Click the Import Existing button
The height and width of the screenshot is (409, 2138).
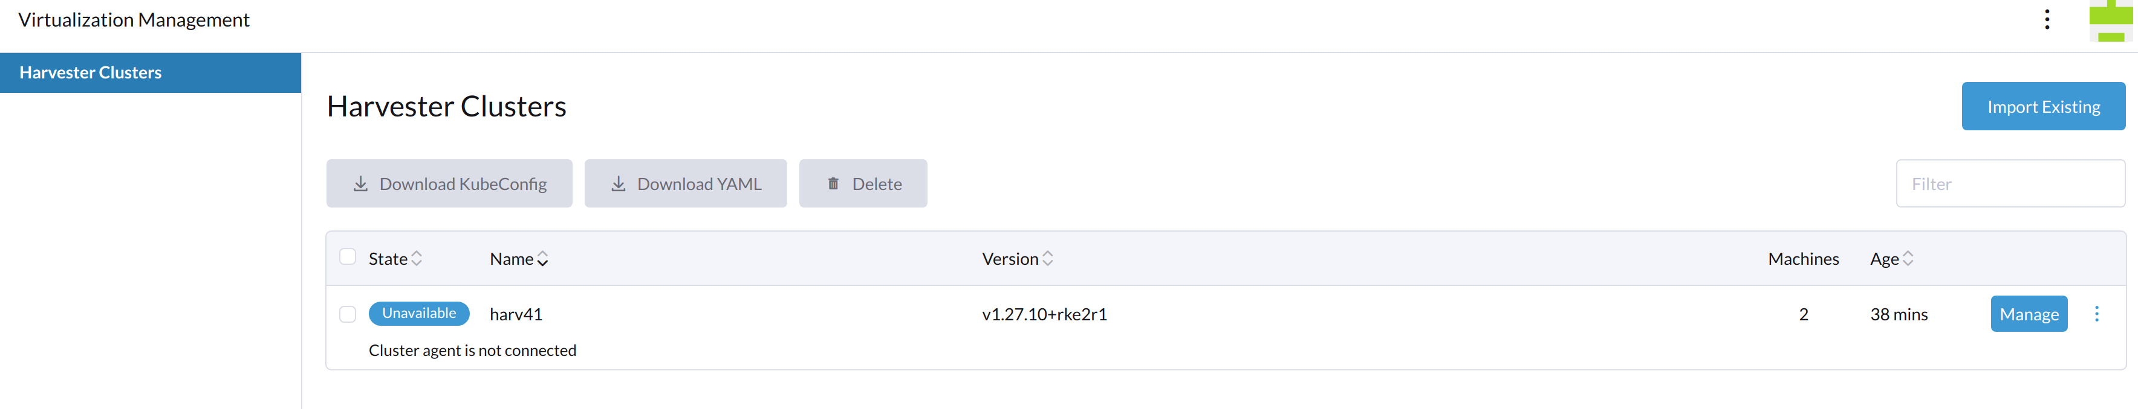[2042, 106]
